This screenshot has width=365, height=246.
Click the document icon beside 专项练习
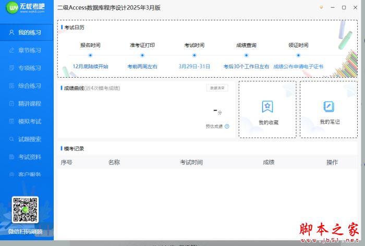point(11,68)
